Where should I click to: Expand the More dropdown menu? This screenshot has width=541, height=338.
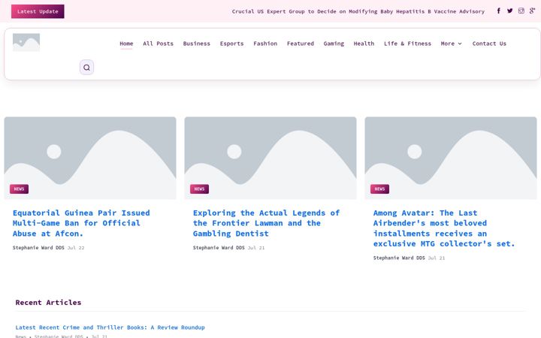(x=451, y=44)
